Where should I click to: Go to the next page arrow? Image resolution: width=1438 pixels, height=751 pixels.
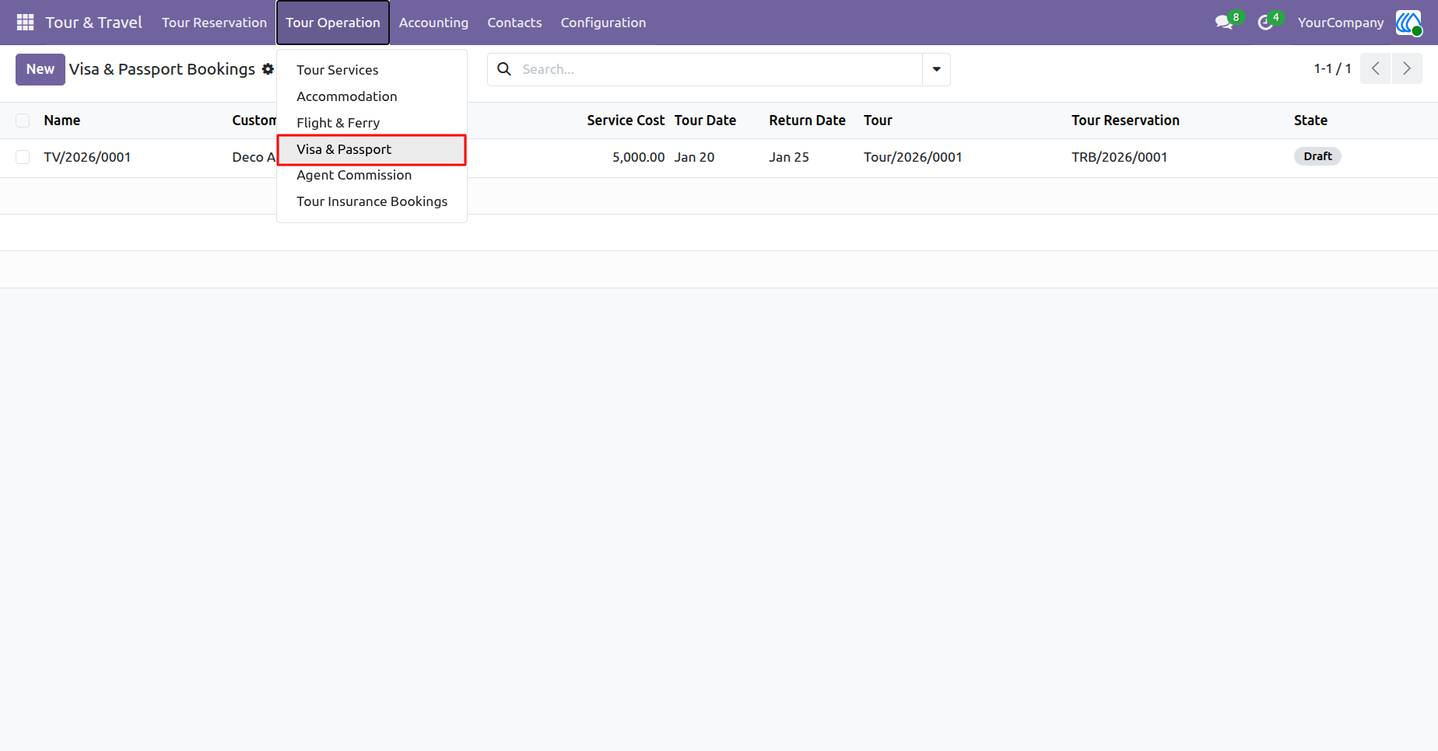coord(1407,69)
